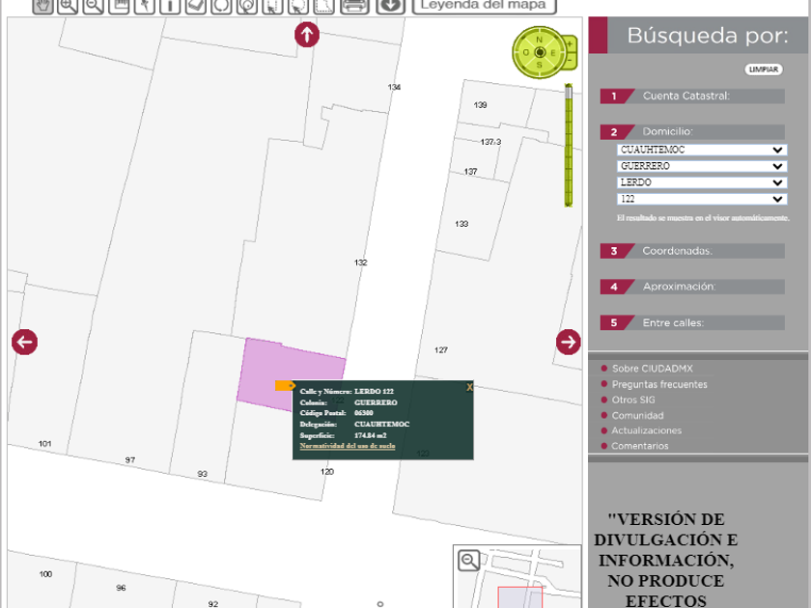Click E on the compass control
811x608 pixels.
[x=553, y=53]
